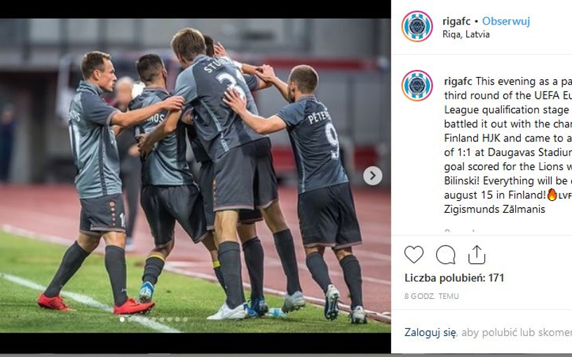Image resolution: width=572 pixels, height=357 pixels.
Task: Select the second carousel dot indicator
Action: 130,319
